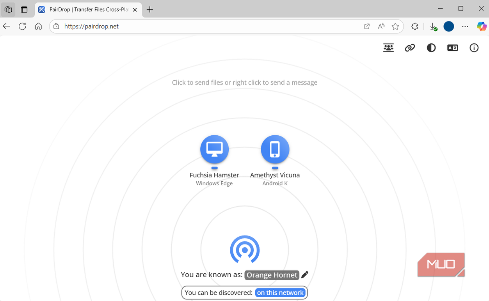489x301 pixels.
Task: Open the About PairDrop info icon
Action: [x=474, y=48]
